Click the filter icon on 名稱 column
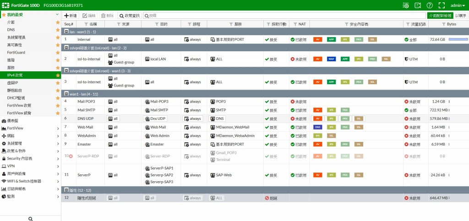Viewport: 469px width, 221px height. click(x=86, y=24)
